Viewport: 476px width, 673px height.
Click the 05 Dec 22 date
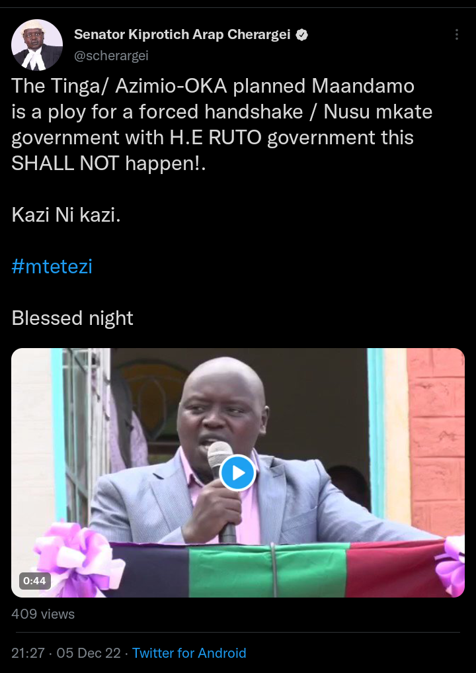[x=89, y=653]
